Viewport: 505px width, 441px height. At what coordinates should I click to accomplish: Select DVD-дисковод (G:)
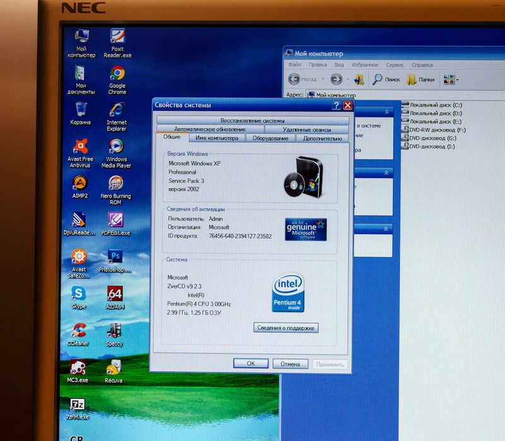pyautogui.click(x=429, y=138)
